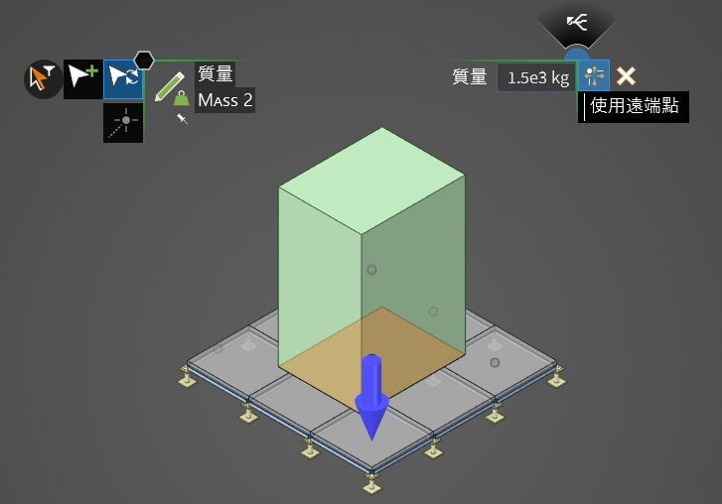Click the blue downward mass arrow
This screenshot has width=722, height=504.
[371, 397]
